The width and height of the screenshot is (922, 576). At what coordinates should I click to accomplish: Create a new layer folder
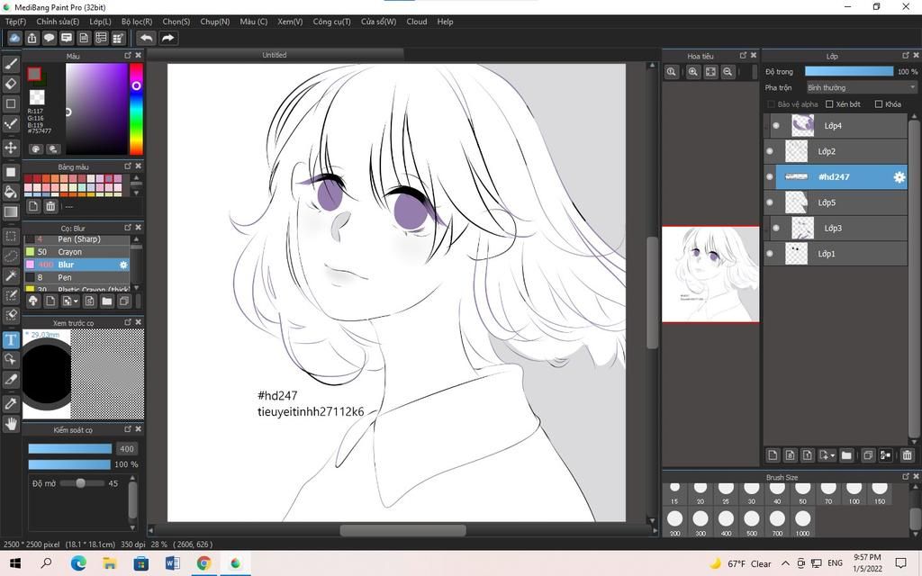(x=846, y=454)
